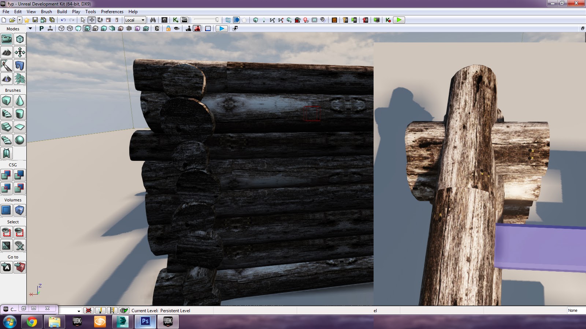The width and height of the screenshot is (586, 329).
Task: Click the Undo button on the toolbar
Action: pos(63,20)
